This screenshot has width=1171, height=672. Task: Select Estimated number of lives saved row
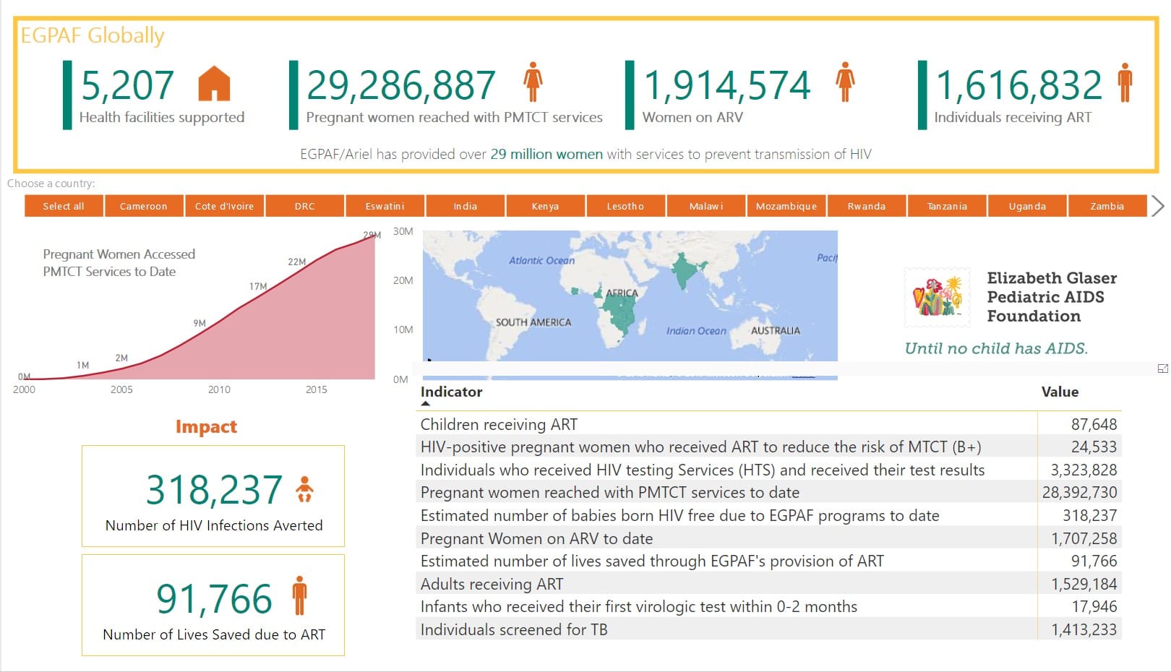(x=768, y=561)
